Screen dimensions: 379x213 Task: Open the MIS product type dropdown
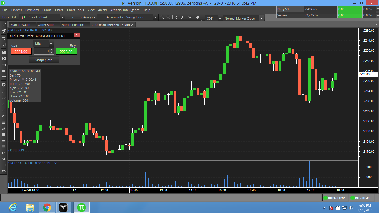pos(51,44)
